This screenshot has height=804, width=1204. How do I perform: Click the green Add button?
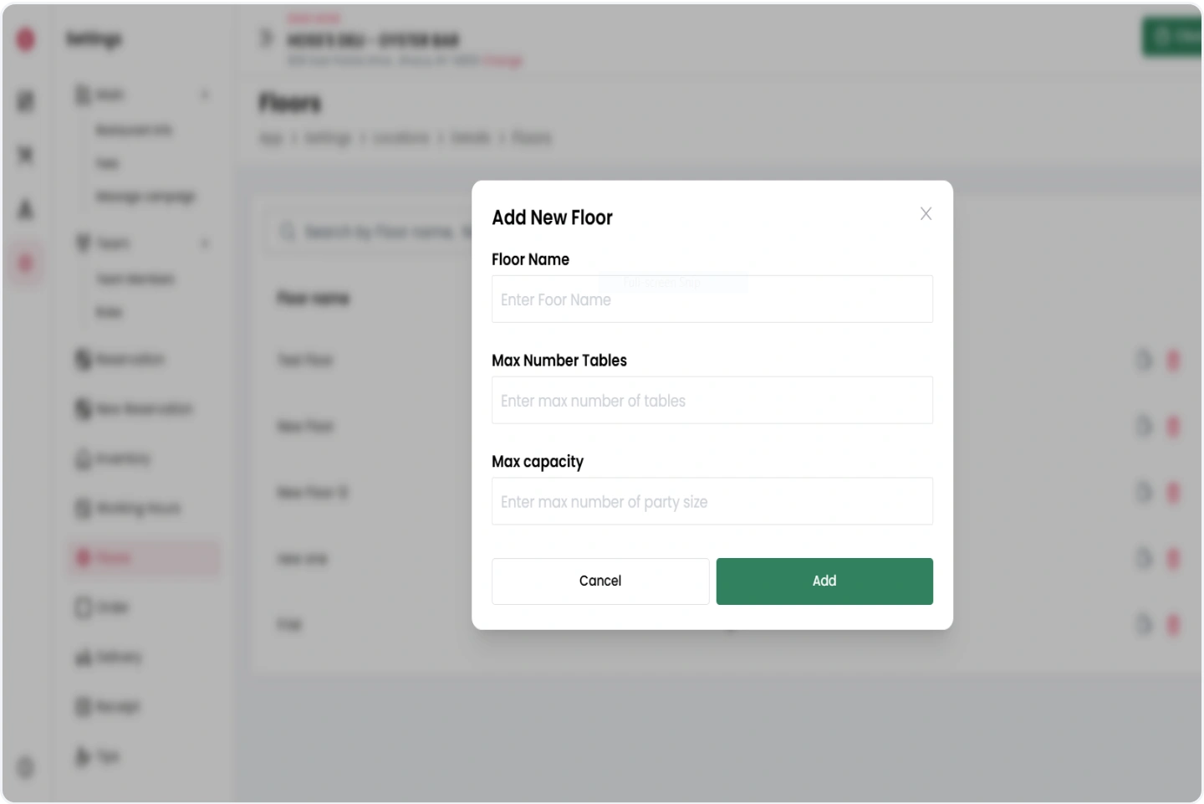824,581
